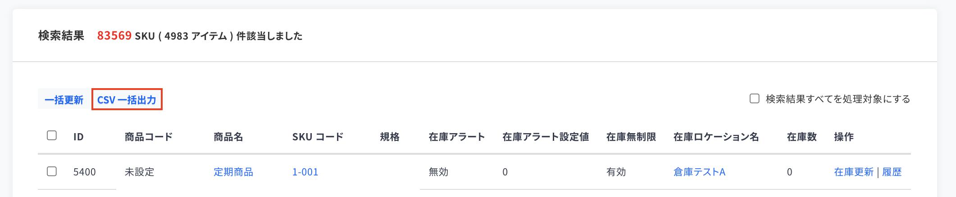This screenshot has height=197, width=956.
Task: Check the row checkbox for ID 5400
Action: tap(52, 171)
